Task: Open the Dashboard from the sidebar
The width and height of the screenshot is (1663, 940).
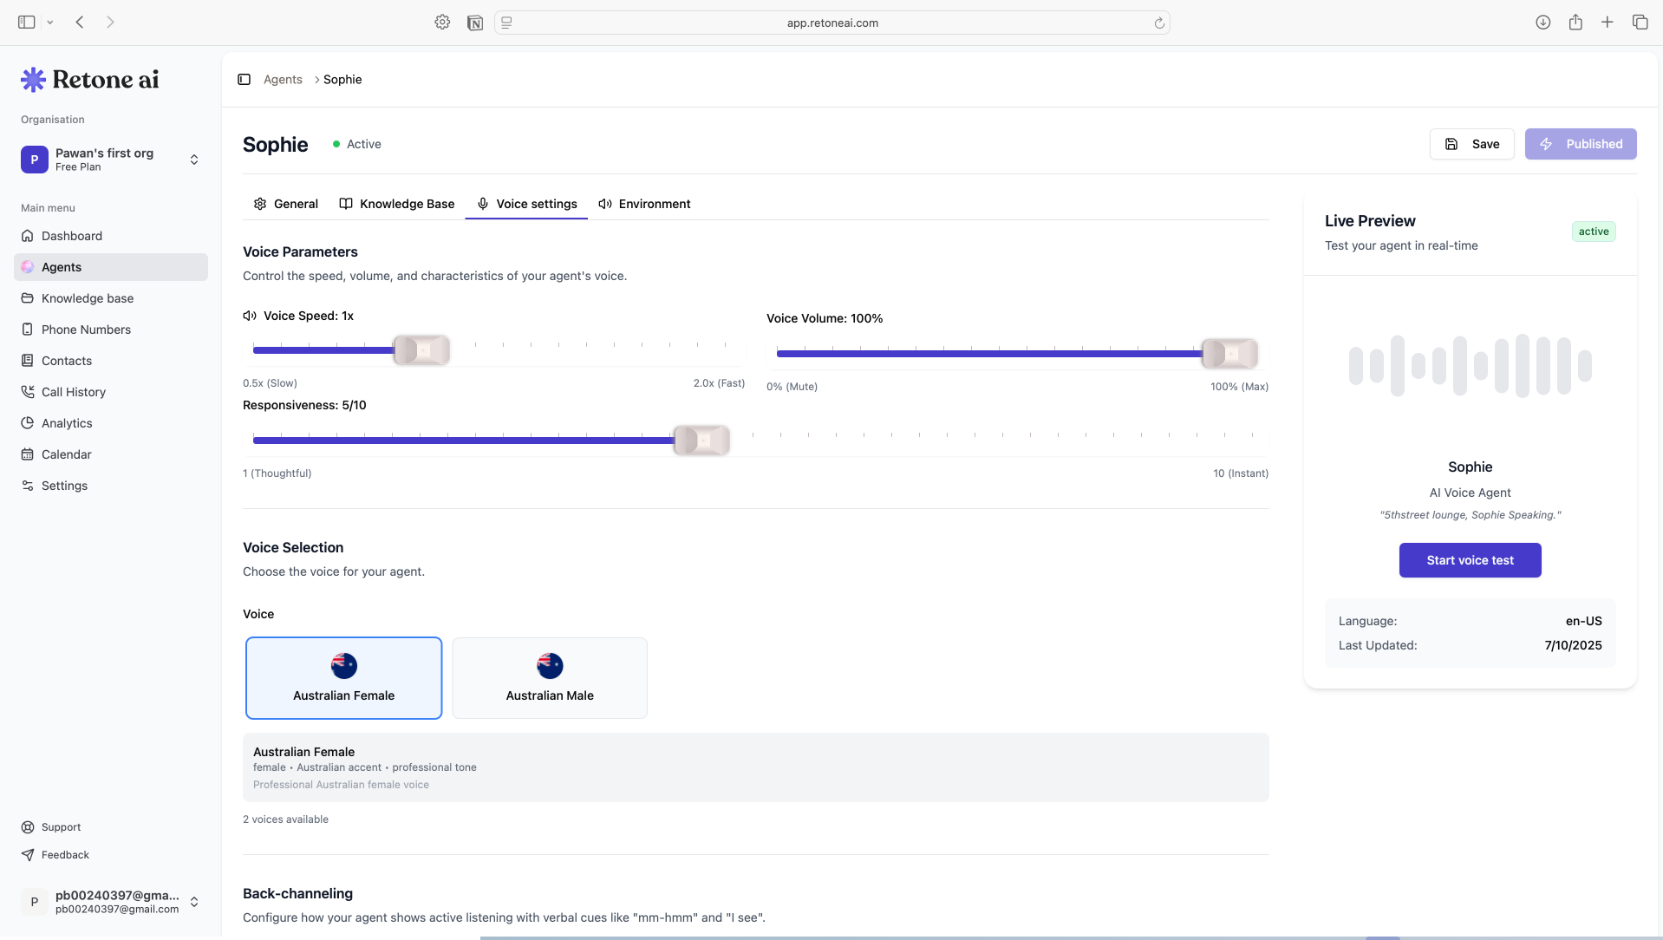Action: (71, 236)
